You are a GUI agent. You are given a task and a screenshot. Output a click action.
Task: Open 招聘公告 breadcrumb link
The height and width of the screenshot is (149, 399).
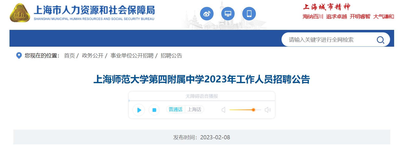[171, 56]
